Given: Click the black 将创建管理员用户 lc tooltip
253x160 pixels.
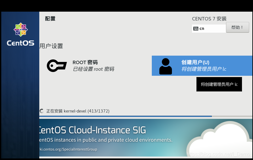Looking at the screenshot, I should tap(219, 84).
